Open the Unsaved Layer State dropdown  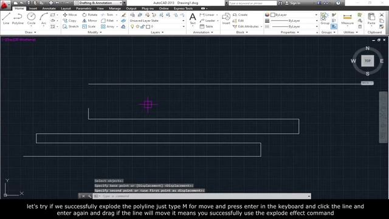(157, 21)
